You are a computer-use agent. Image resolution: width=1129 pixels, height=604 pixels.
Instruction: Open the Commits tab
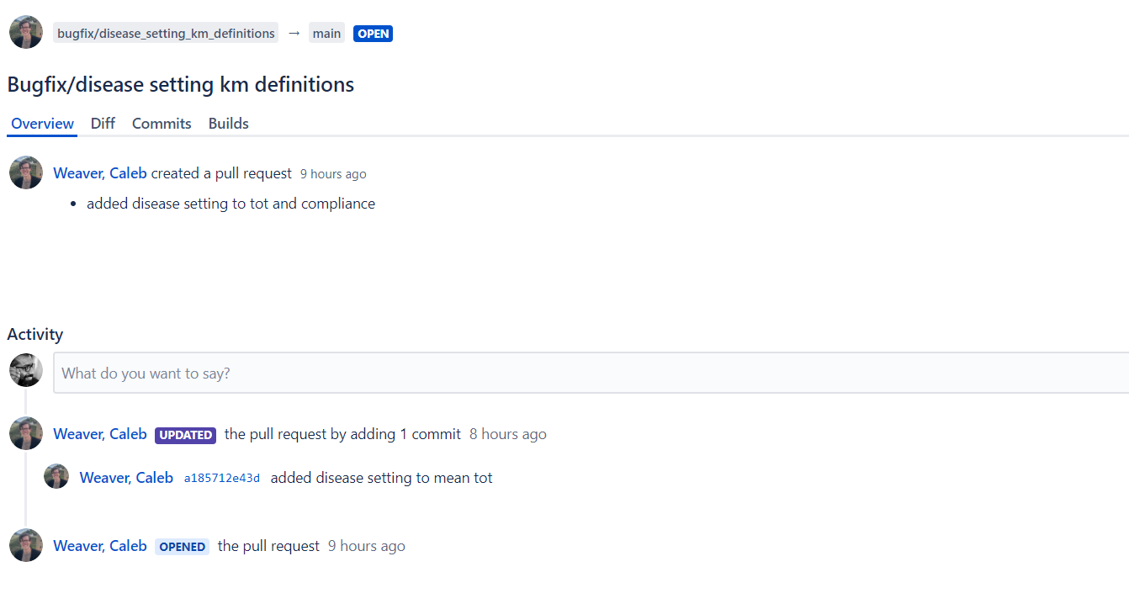tap(162, 123)
